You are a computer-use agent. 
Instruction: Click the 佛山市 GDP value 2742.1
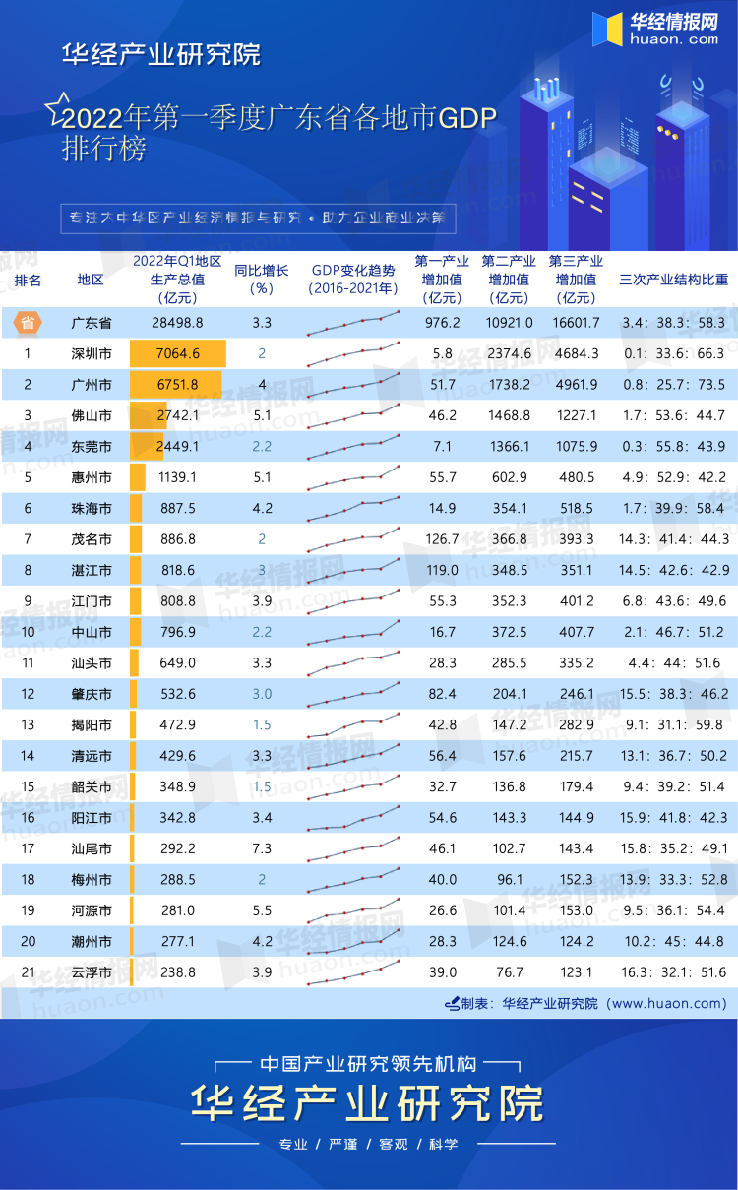(x=178, y=415)
